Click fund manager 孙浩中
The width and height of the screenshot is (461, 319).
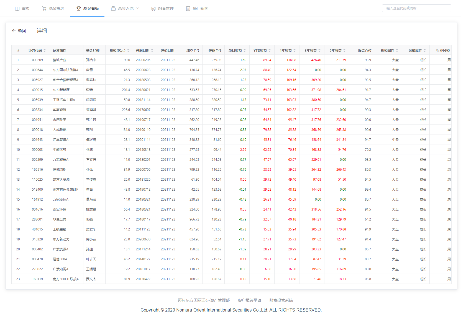coord(91,60)
